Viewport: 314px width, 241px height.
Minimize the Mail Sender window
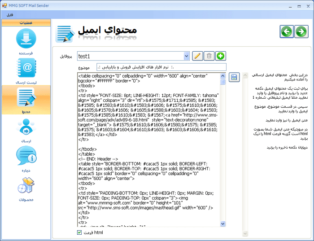[x=290, y=6]
